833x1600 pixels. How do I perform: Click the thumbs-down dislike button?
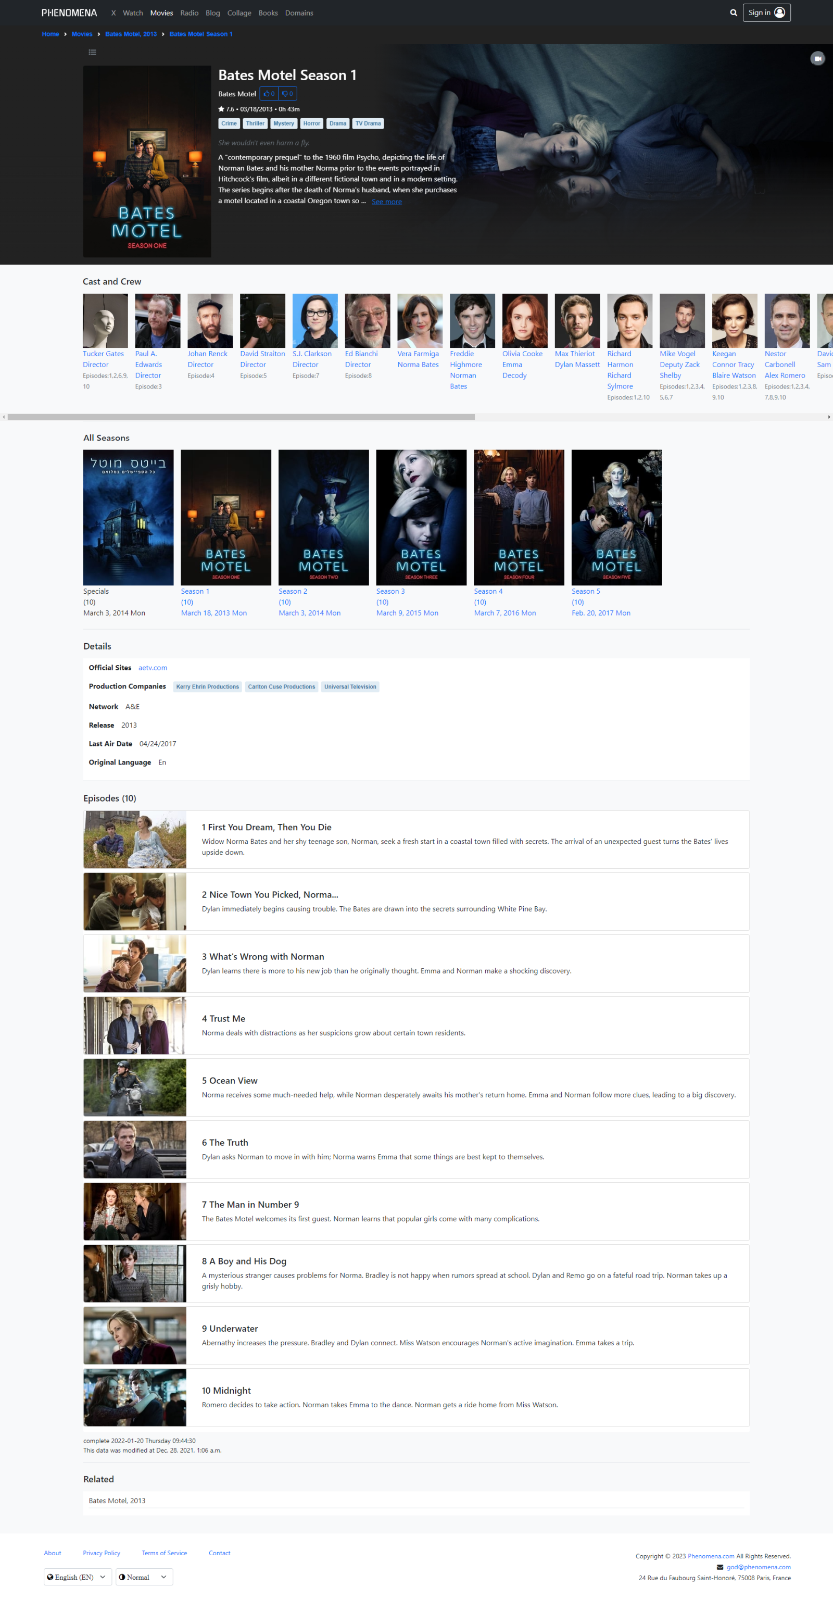point(287,94)
